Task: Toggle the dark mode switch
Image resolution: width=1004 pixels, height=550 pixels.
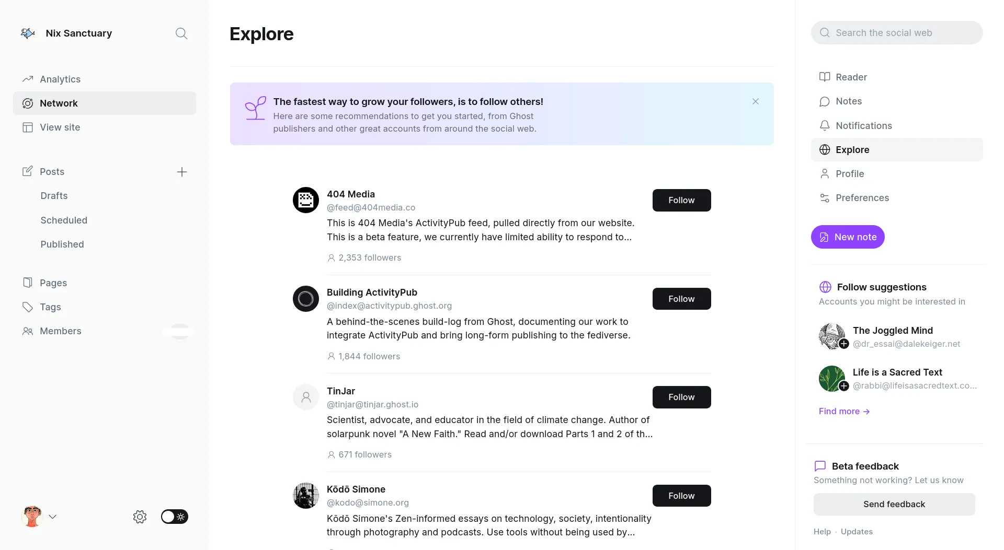Action: click(x=175, y=517)
